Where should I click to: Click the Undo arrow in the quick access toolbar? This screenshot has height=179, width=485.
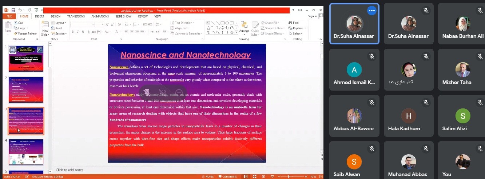point(20,10)
